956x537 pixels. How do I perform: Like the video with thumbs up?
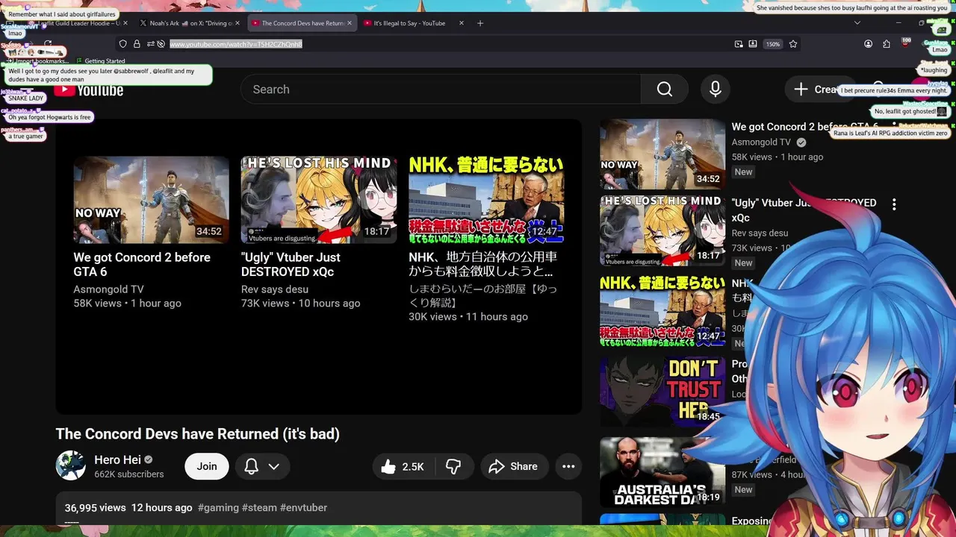[402, 467]
